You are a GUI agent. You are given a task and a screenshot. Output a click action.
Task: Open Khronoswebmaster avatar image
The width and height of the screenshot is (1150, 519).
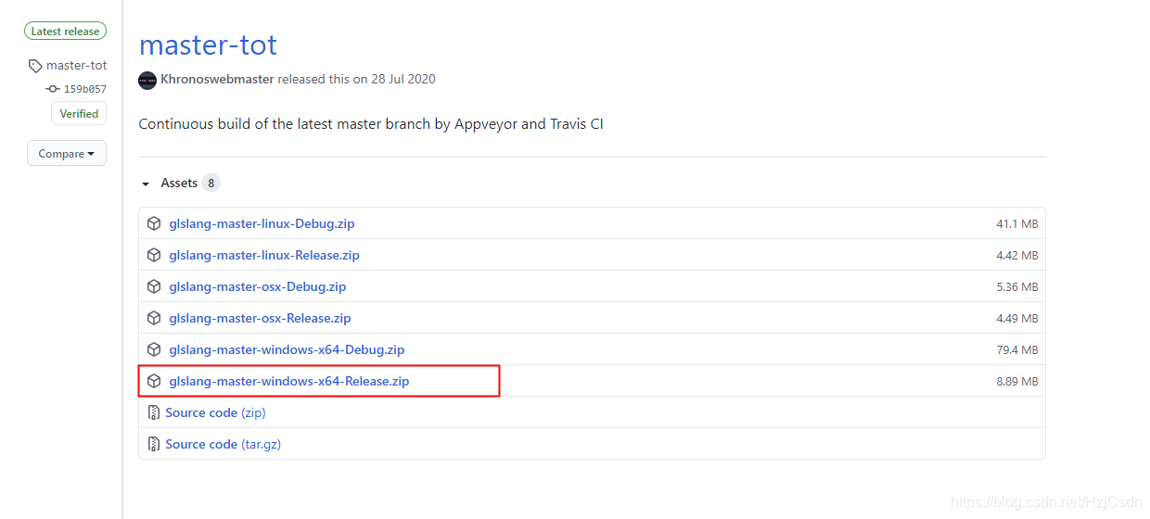147,80
